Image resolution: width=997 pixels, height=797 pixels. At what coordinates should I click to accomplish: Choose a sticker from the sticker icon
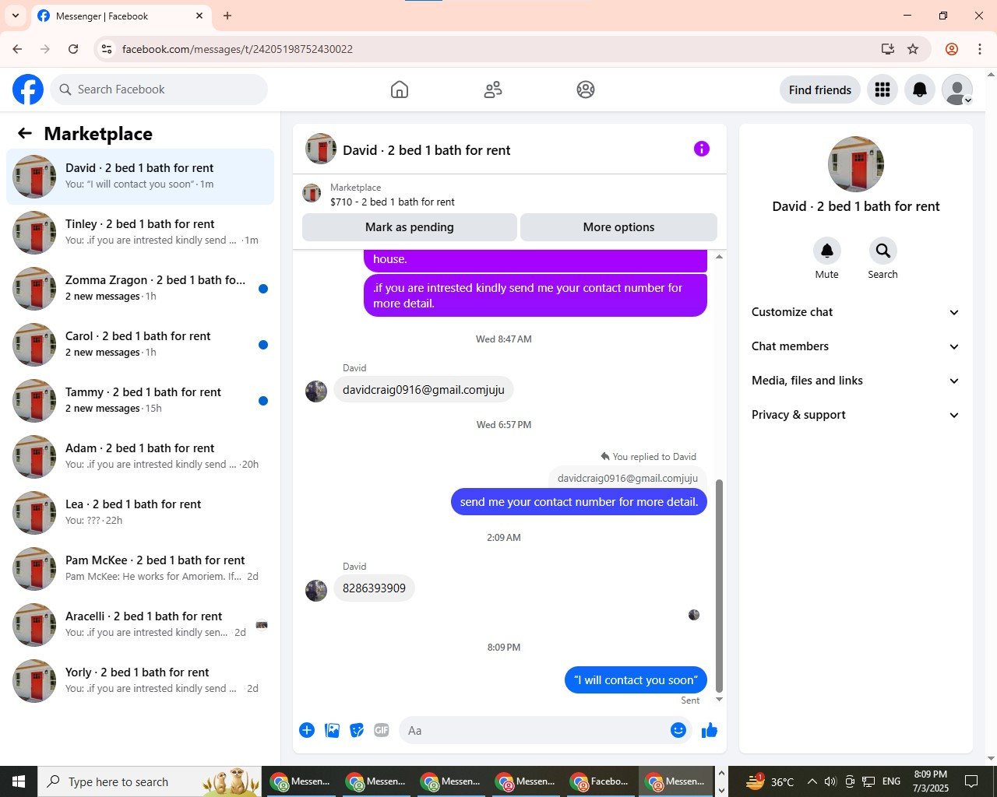pyautogui.click(x=357, y=730)
